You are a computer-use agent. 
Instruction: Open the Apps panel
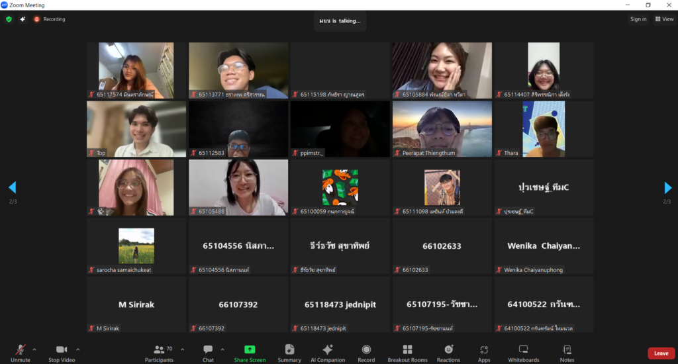(484, 353)
